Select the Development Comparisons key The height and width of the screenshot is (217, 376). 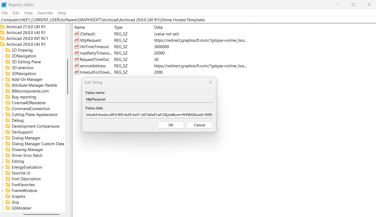click(x=36, y=126)
